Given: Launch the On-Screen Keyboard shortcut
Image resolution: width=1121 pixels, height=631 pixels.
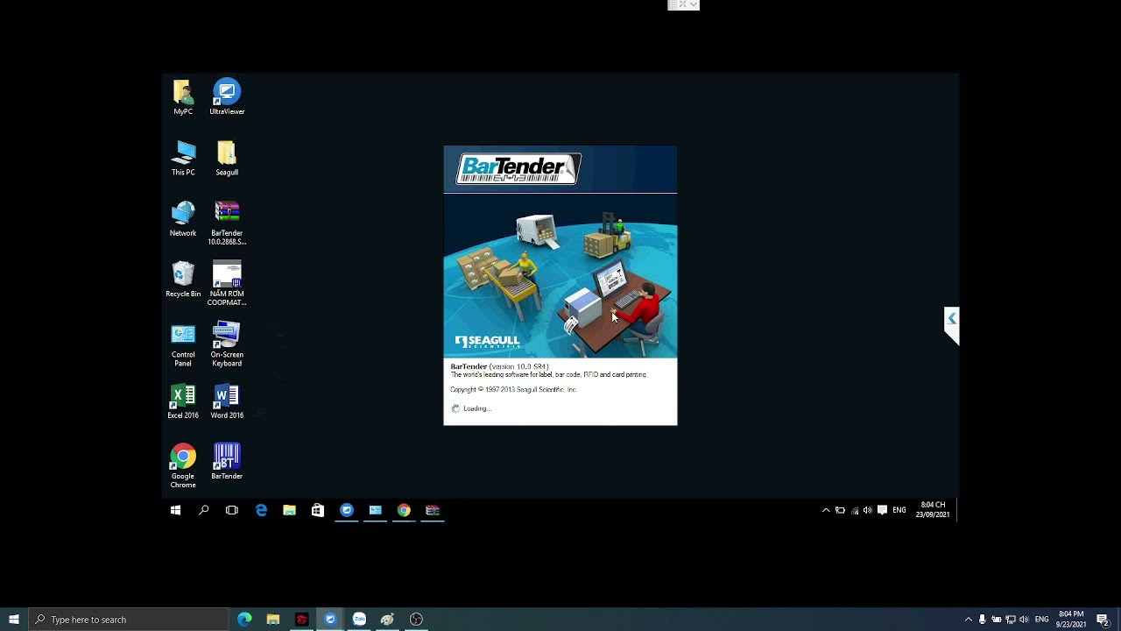Looking at the screenshot, I should coord(227,344).
